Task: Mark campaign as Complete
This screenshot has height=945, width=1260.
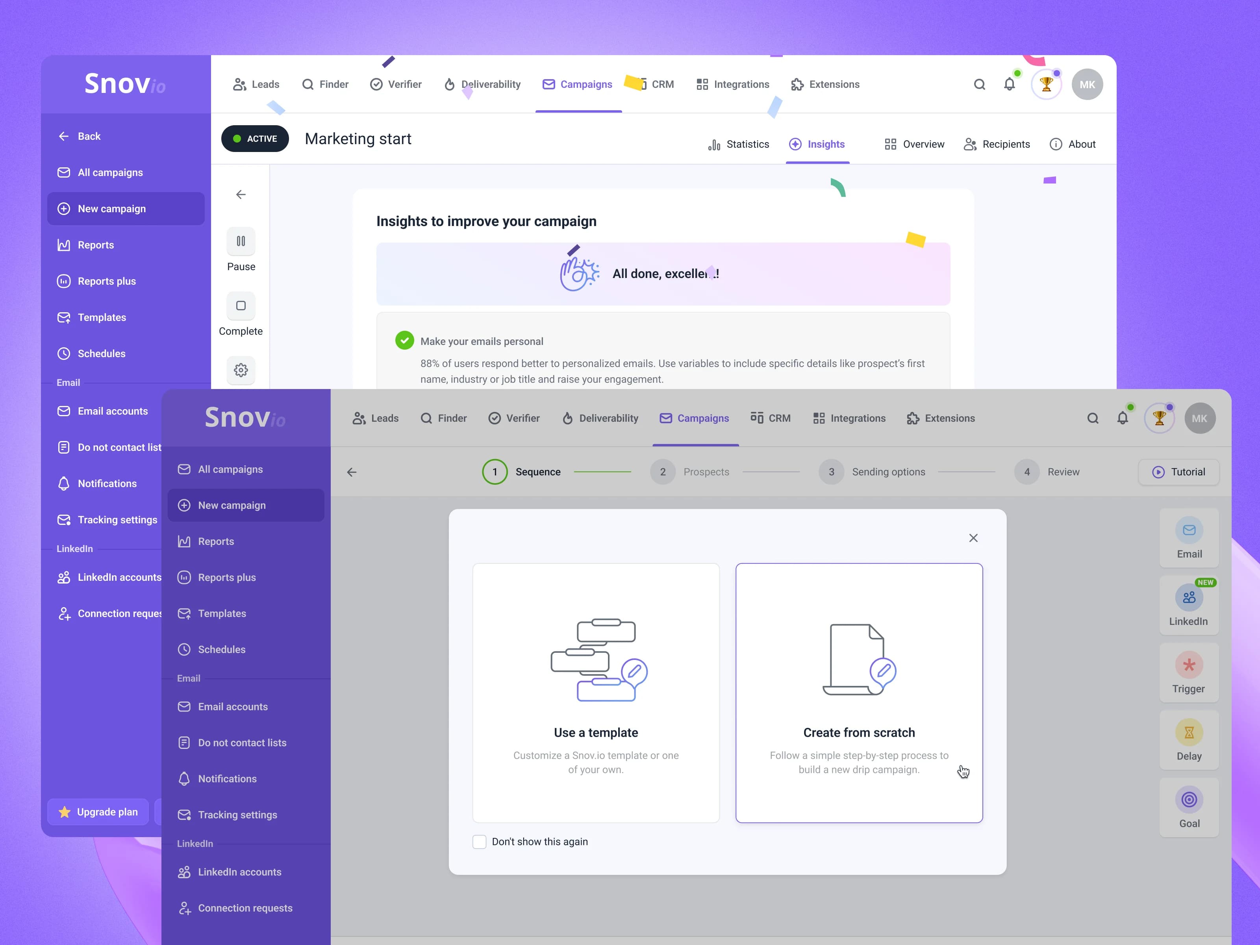Action: 241,315
